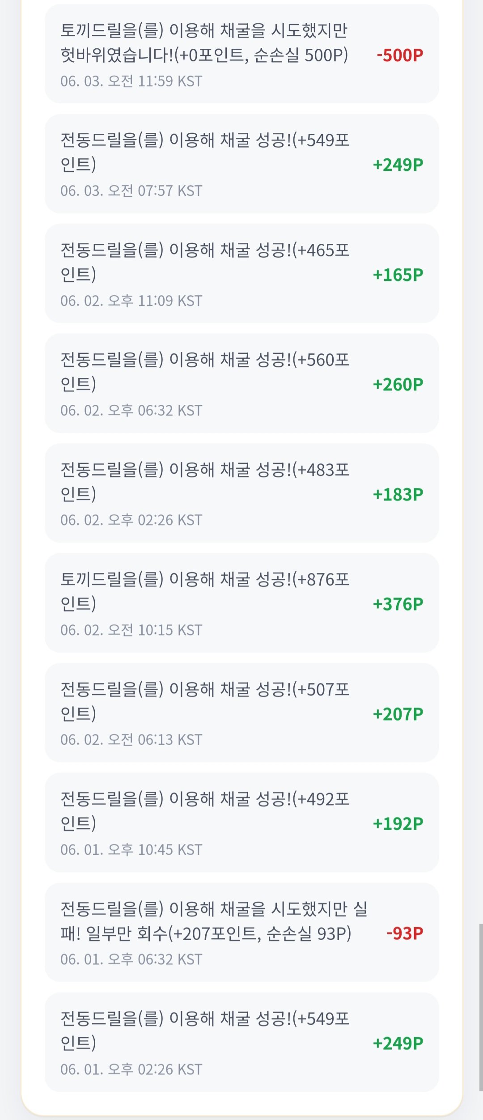Select the +207P amount
This screenshot has height=1120, width=483.
pyautogui.click(x=398, y=714)
